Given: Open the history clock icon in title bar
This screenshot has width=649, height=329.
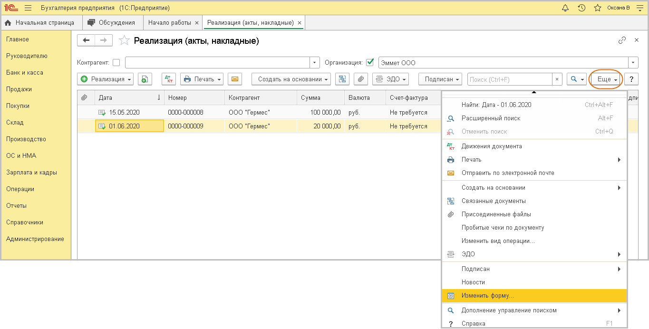Looking at the screenshot, I should click(581, 8).
